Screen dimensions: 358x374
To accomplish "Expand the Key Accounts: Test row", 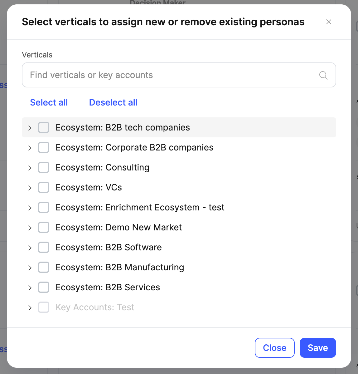I will click(30, 308).
